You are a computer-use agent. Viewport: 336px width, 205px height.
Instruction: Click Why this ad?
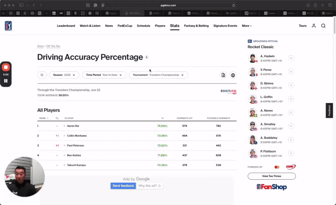[150, 186]
